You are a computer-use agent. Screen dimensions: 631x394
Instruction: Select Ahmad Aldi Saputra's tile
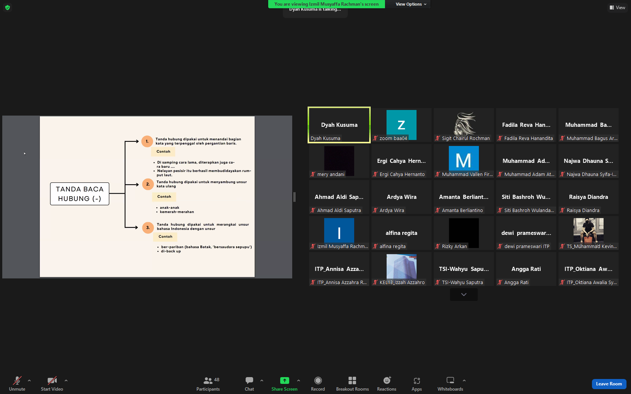339,197
